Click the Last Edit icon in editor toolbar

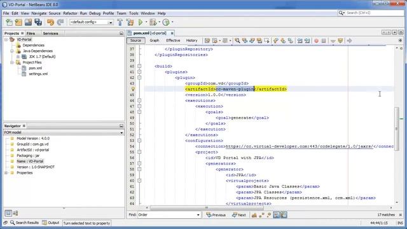point(207,41)
